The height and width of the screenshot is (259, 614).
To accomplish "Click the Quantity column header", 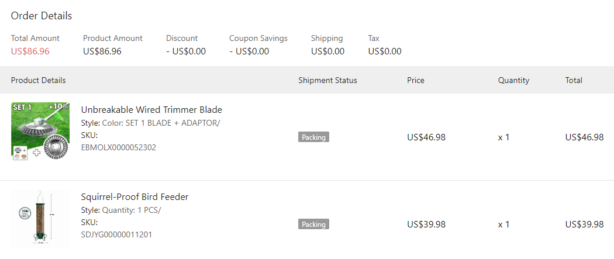I will coord(513,80).
